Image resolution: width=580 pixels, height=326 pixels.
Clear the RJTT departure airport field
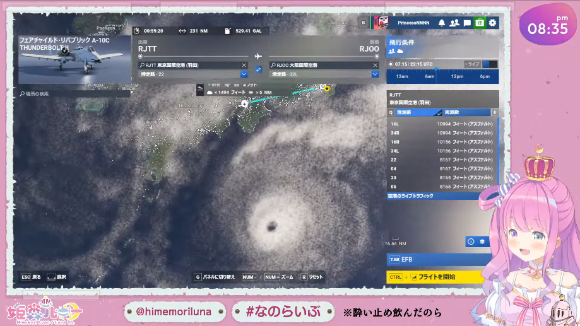coord(244,65)
